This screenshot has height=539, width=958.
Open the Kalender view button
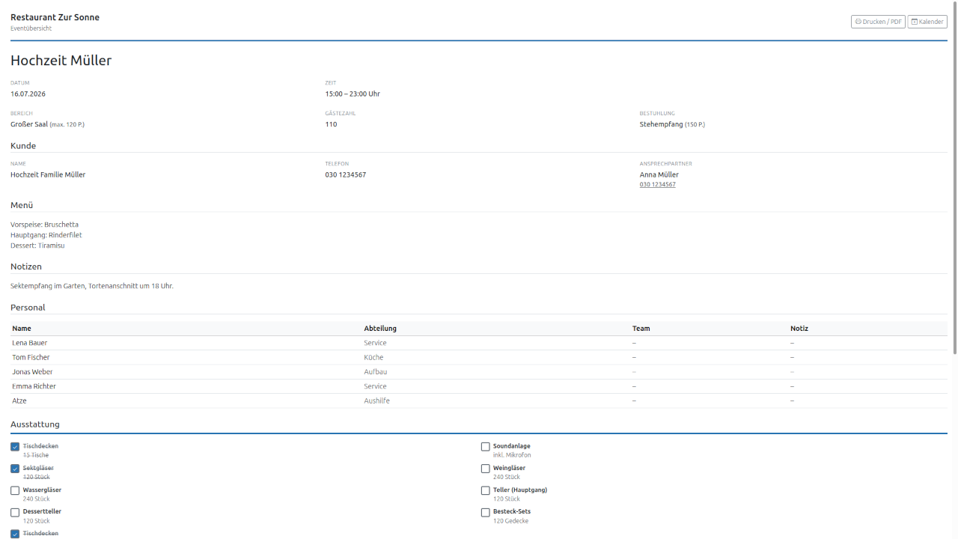tap(927, 22)
